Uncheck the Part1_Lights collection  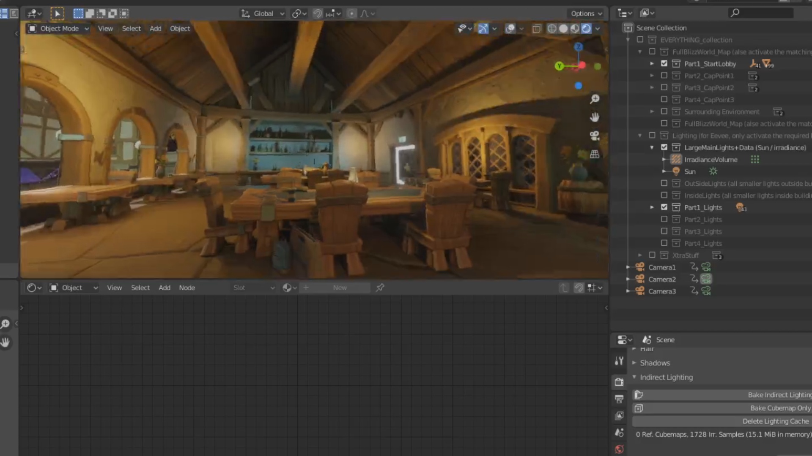pyautogui.click(x=664, y=207)
